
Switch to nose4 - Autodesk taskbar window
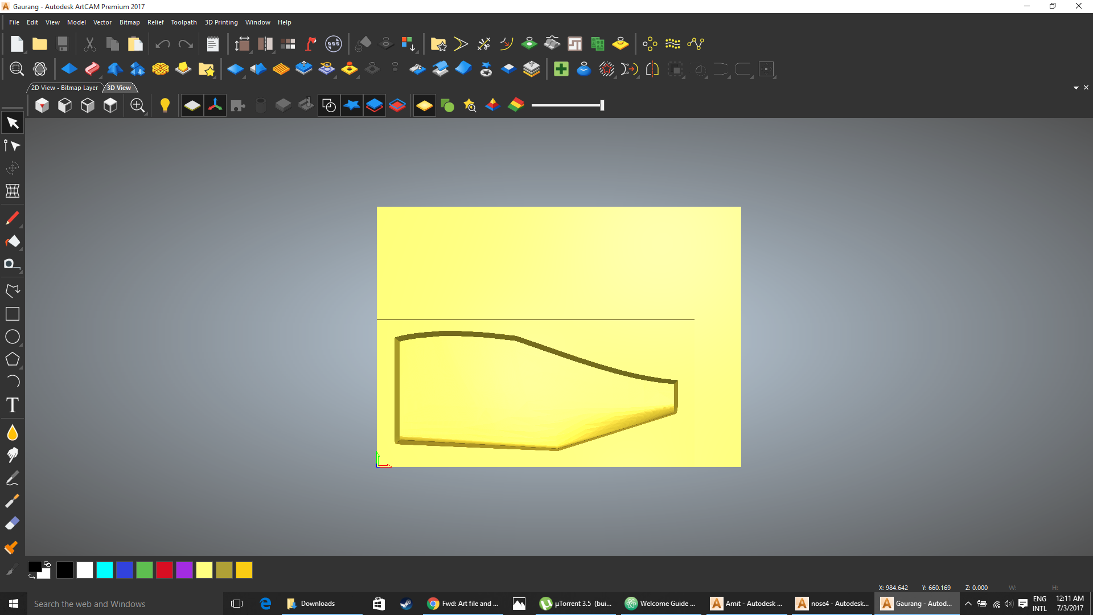(832, 604)
